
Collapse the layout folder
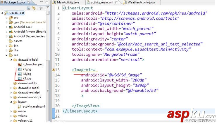point(11,102)
